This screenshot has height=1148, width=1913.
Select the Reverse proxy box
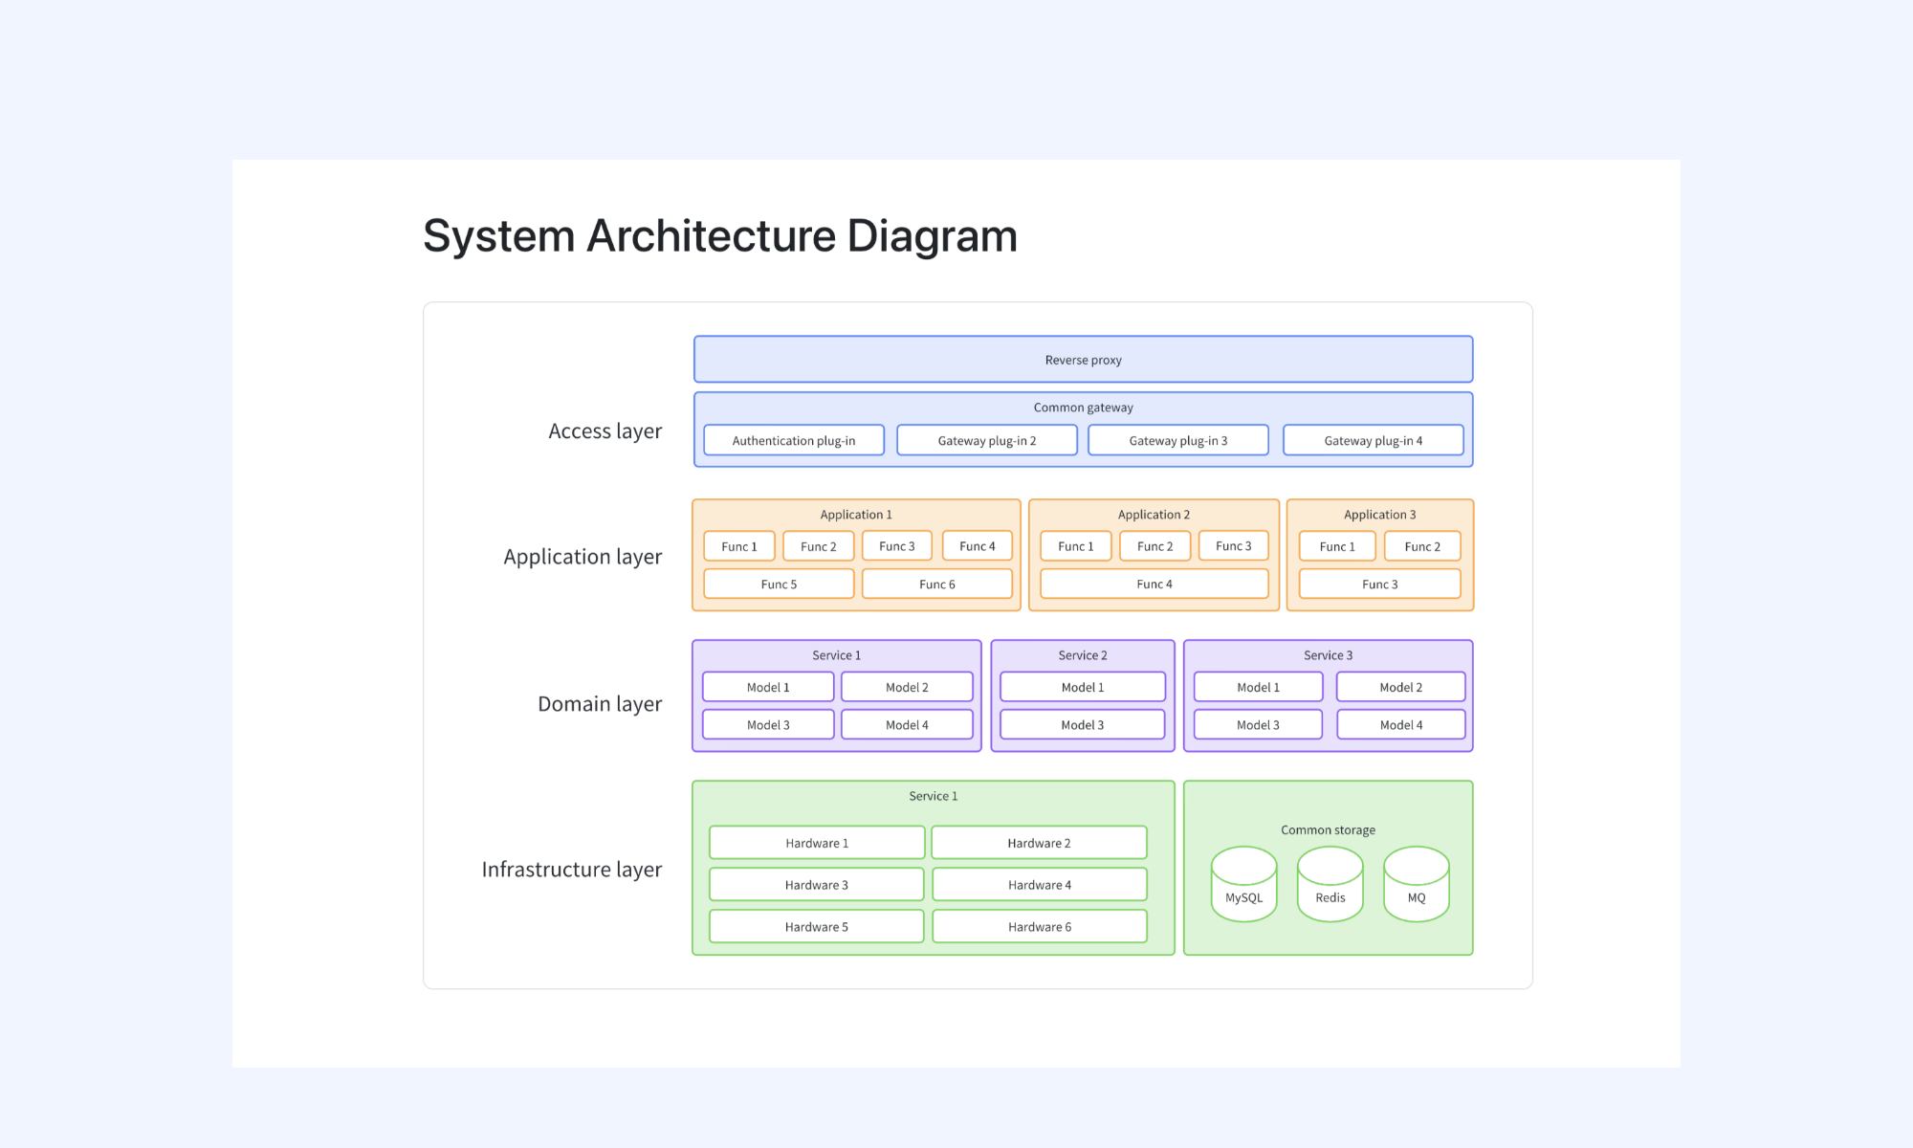(1083, 360)
